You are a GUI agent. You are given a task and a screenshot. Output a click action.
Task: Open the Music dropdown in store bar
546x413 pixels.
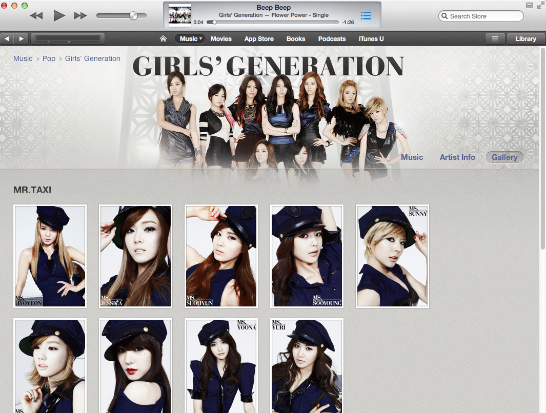(x=190, y=39)
